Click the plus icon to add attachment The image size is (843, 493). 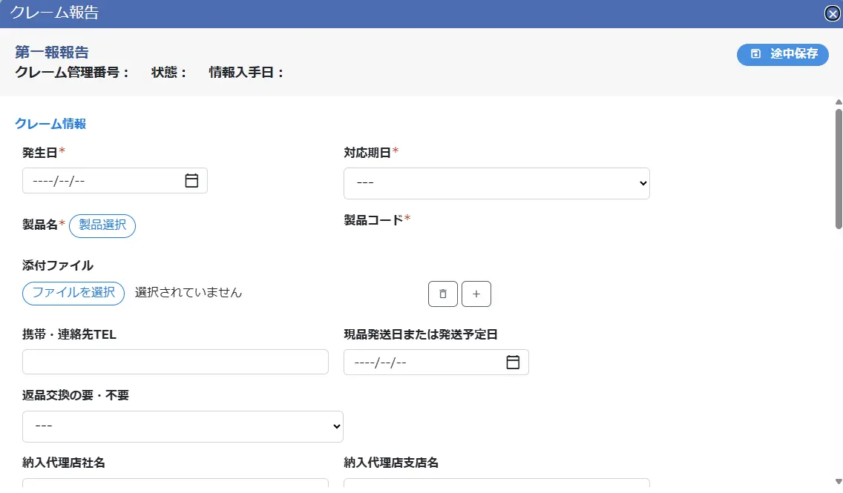476,294
